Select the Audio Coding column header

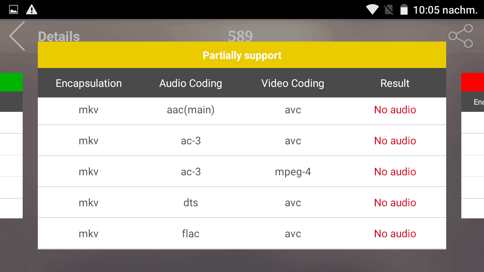coord(191,83)
